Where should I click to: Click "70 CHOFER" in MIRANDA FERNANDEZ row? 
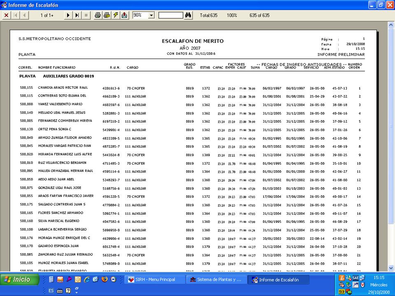[136, 155]
